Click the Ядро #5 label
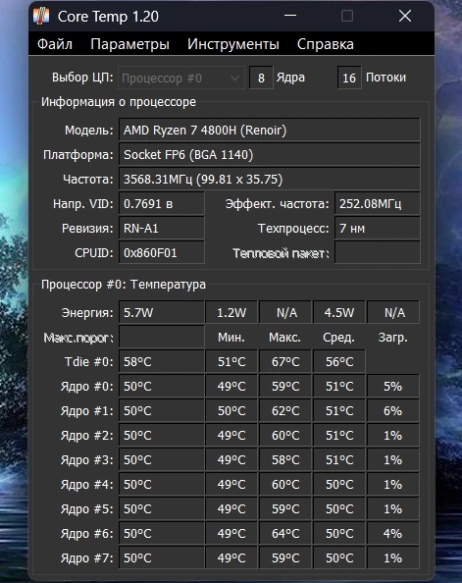The image size is (462, 583). (86, 509)
